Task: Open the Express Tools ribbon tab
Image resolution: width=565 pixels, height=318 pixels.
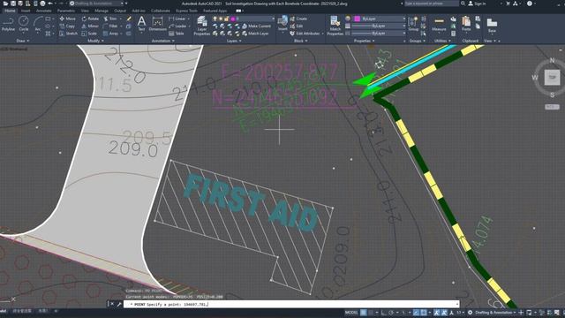Action: point(186,11)
